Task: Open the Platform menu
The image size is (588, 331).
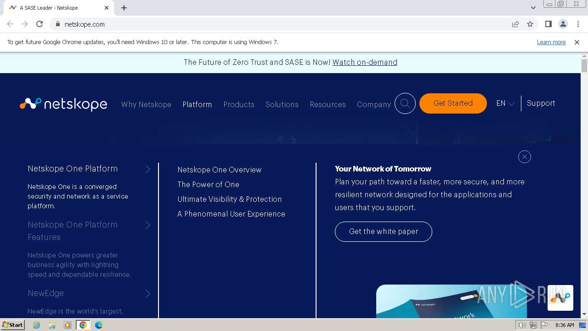Action: click(197, 104)
